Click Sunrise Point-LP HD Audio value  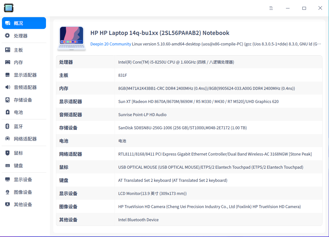142,115
